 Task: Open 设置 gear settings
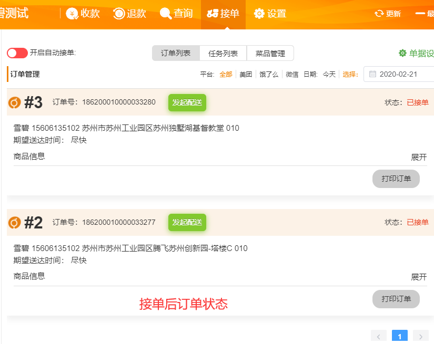tap(259, 14)
